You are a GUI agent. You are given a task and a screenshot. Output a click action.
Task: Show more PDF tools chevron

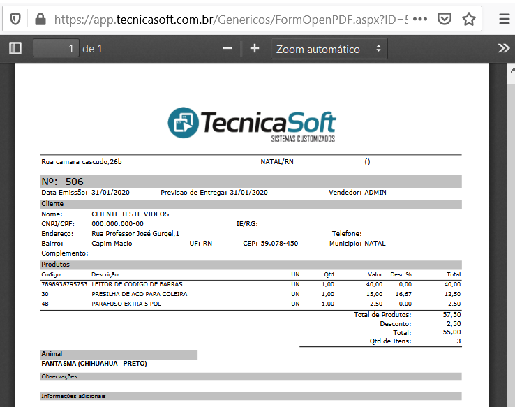[504, 48]
